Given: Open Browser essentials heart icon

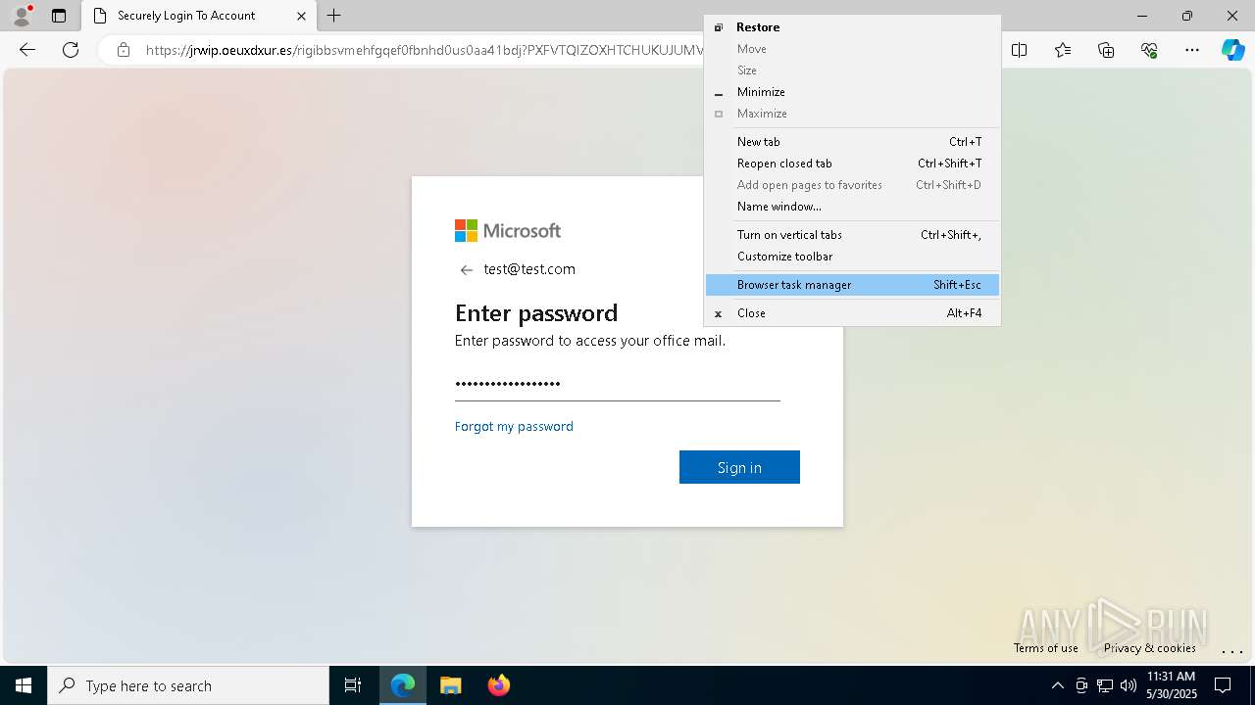Looking at the screenshot, I should 1149,50.
